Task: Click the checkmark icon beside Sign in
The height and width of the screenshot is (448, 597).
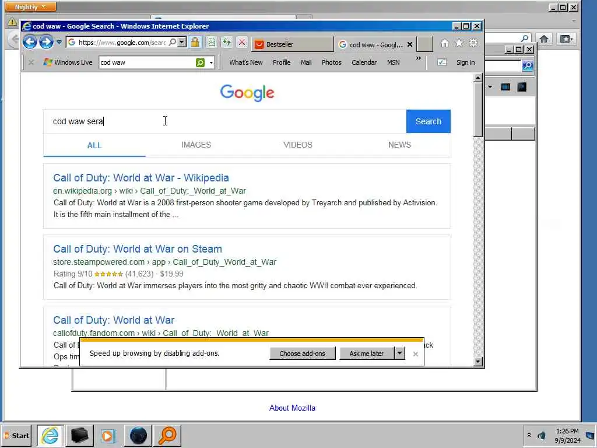Action: click(442, 62)
